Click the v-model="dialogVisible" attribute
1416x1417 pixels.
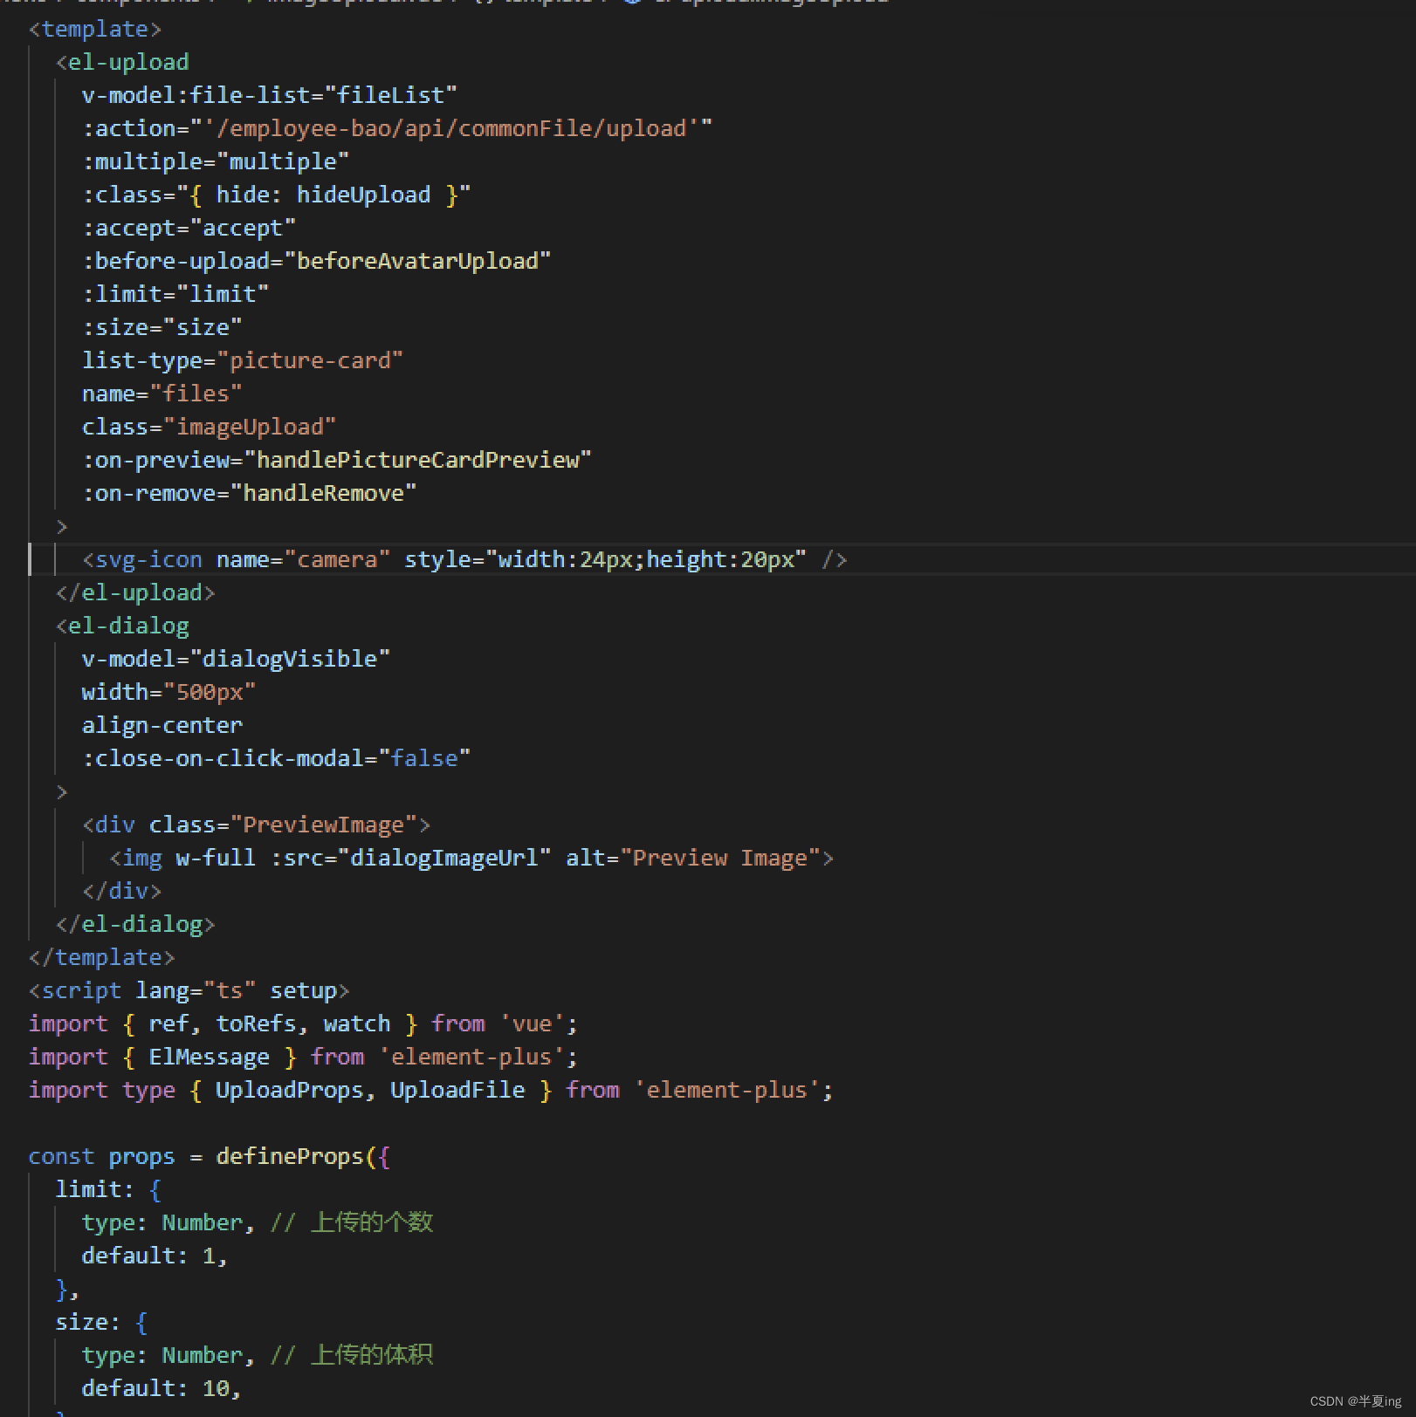coord(237,659)
